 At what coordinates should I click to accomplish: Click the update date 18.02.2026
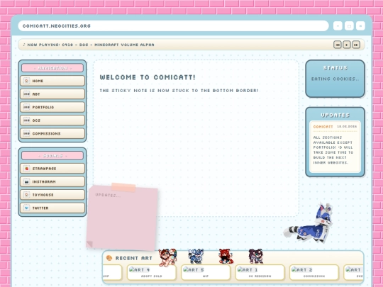click(347, 126)
